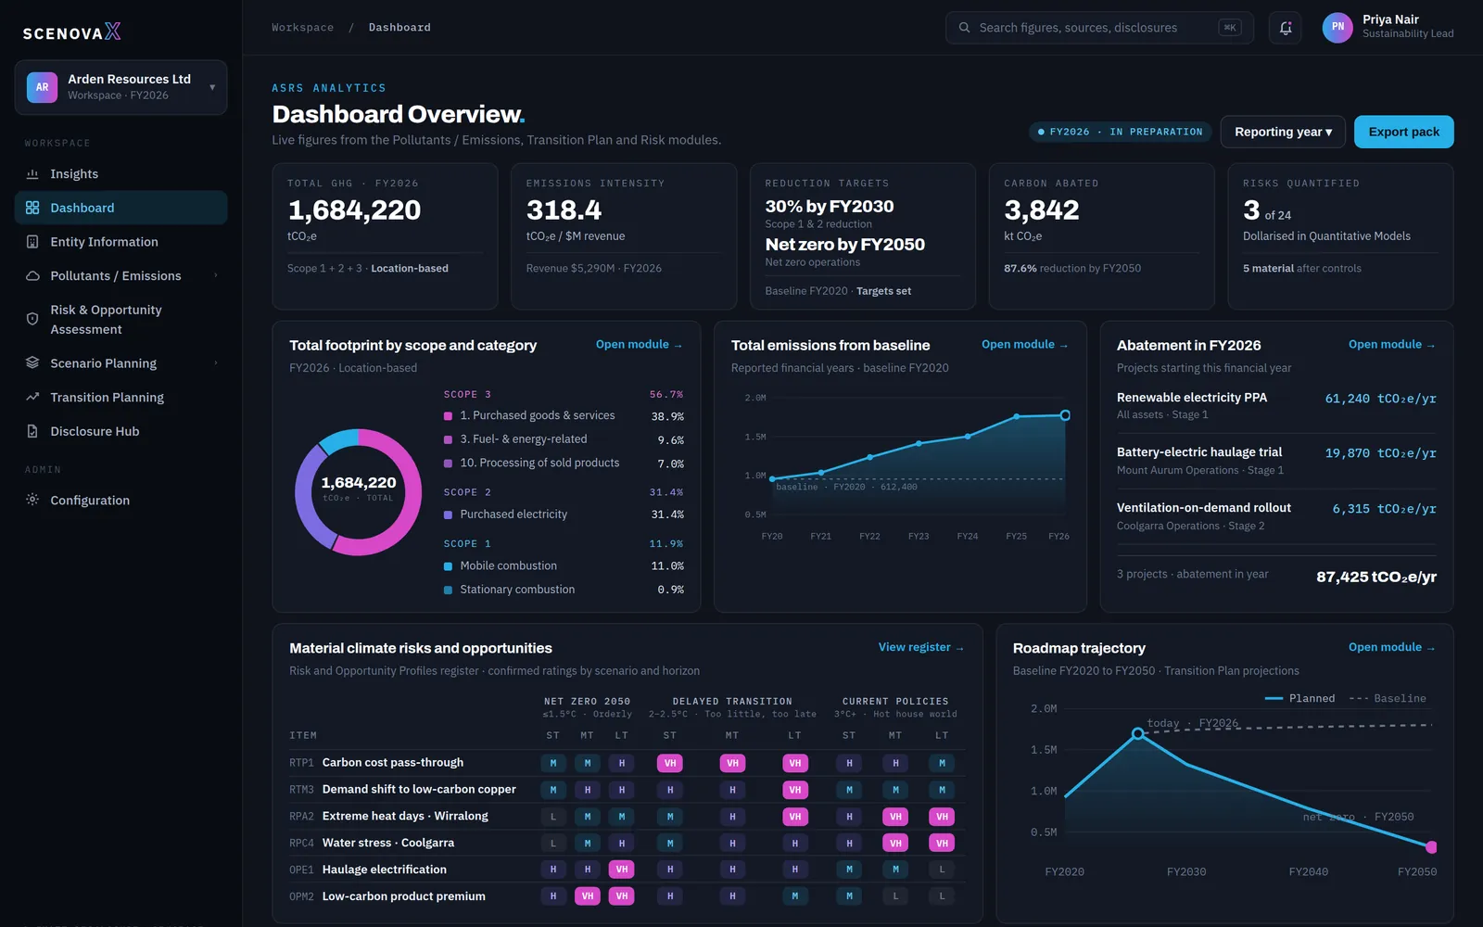This screenshot has height=927, width=1483.
Task: Open the notifications bell
Action: click(x=1286, y=28)
